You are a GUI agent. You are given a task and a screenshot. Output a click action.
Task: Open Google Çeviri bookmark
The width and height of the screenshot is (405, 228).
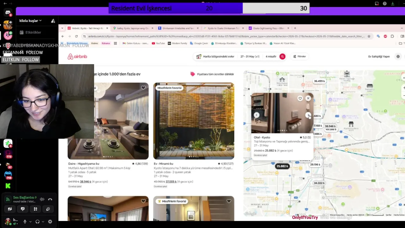(x=199, y=43)
